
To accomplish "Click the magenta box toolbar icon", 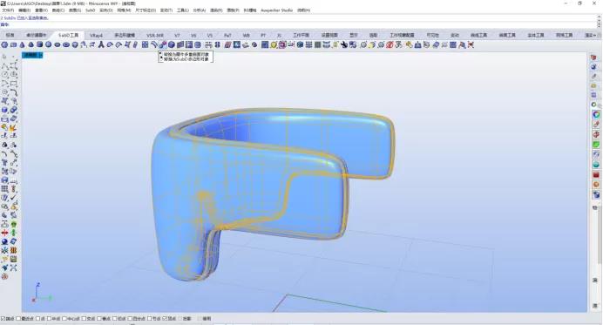I will click(x=282, y=44).
